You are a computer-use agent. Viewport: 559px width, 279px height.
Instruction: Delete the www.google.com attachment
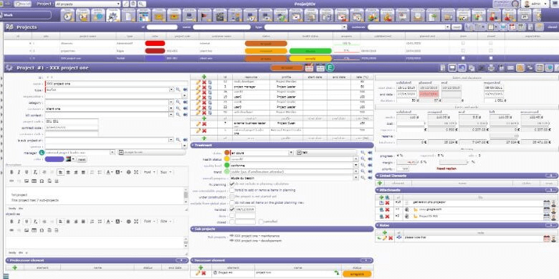pos(387,209)
